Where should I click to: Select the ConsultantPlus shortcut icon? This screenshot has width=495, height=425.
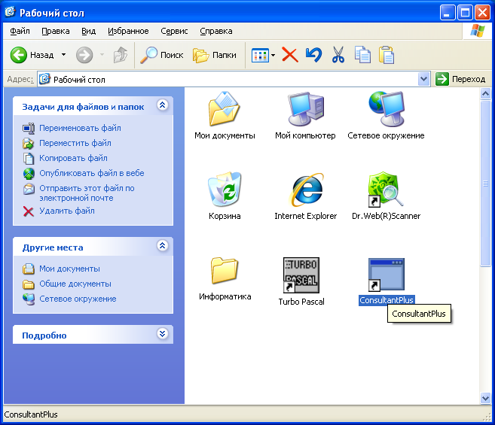coord(387,275)
